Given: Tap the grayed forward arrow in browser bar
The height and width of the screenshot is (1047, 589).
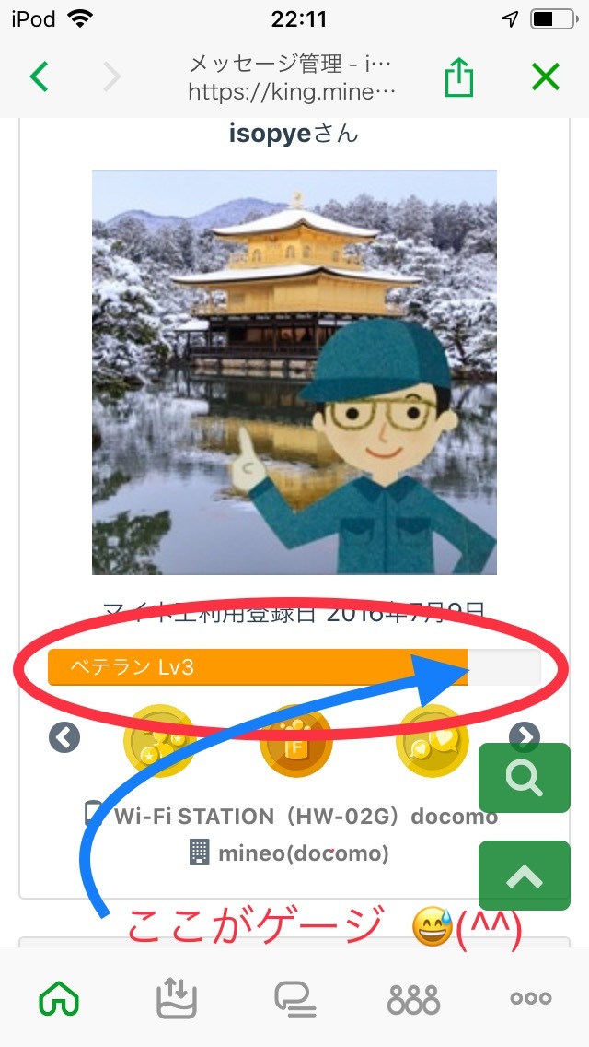Looking at the screenshot, I should [111, 77].
